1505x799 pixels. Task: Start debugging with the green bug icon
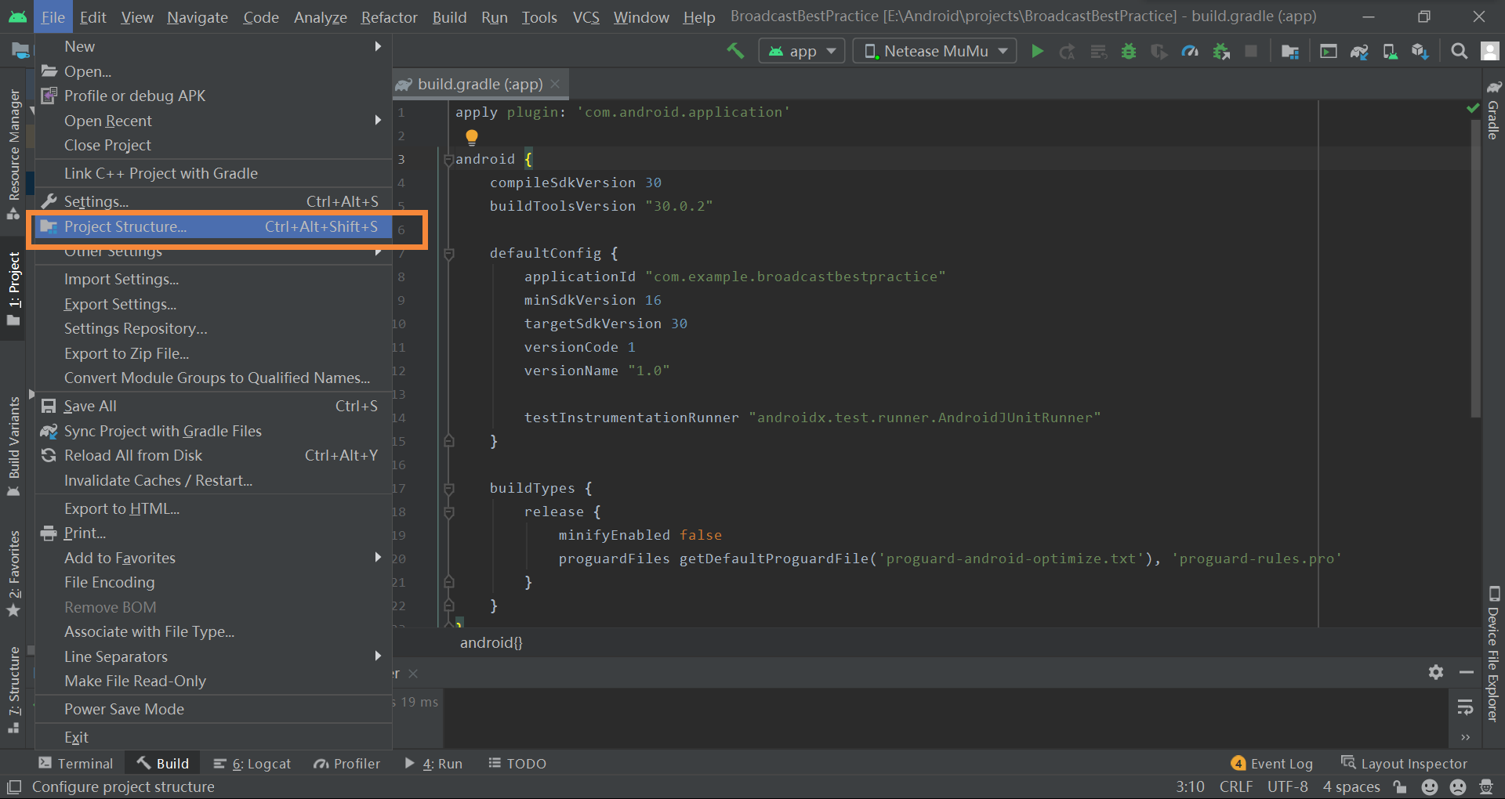pyautogui.click(x=1129, y=52)
